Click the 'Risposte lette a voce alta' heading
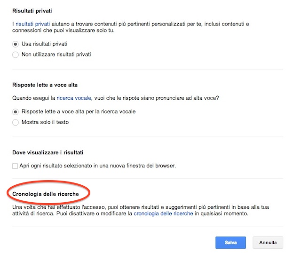Viewport: 301px width, 253px height. [45, 85]
